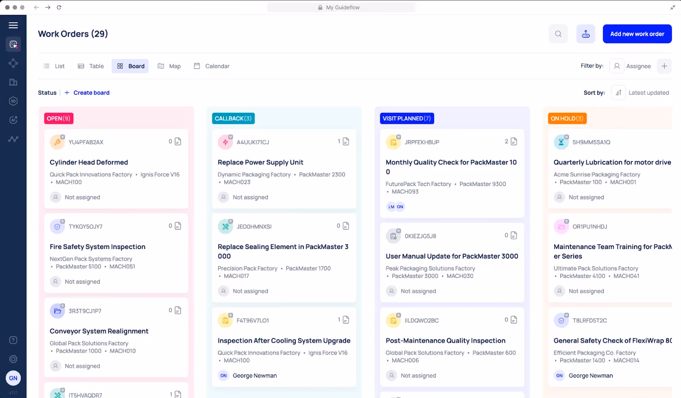Click the search magnifier icon
The height and width of the screenshot is (398, 681).
click(x=558, y=34)
